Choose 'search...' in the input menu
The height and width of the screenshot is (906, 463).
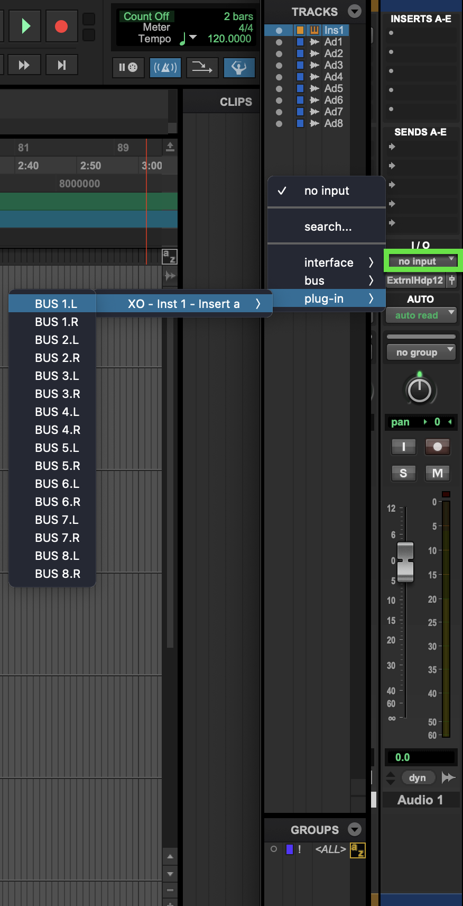(327, 226)
